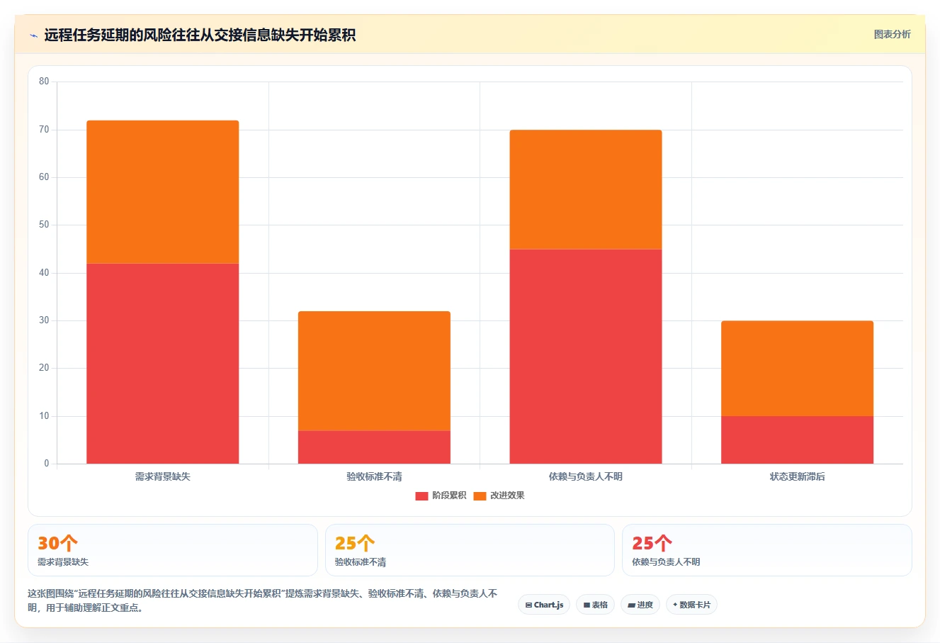Click the orange segment of 验收标准不清 bar
Screen dimensions: 940x643
tap(374, 371)
